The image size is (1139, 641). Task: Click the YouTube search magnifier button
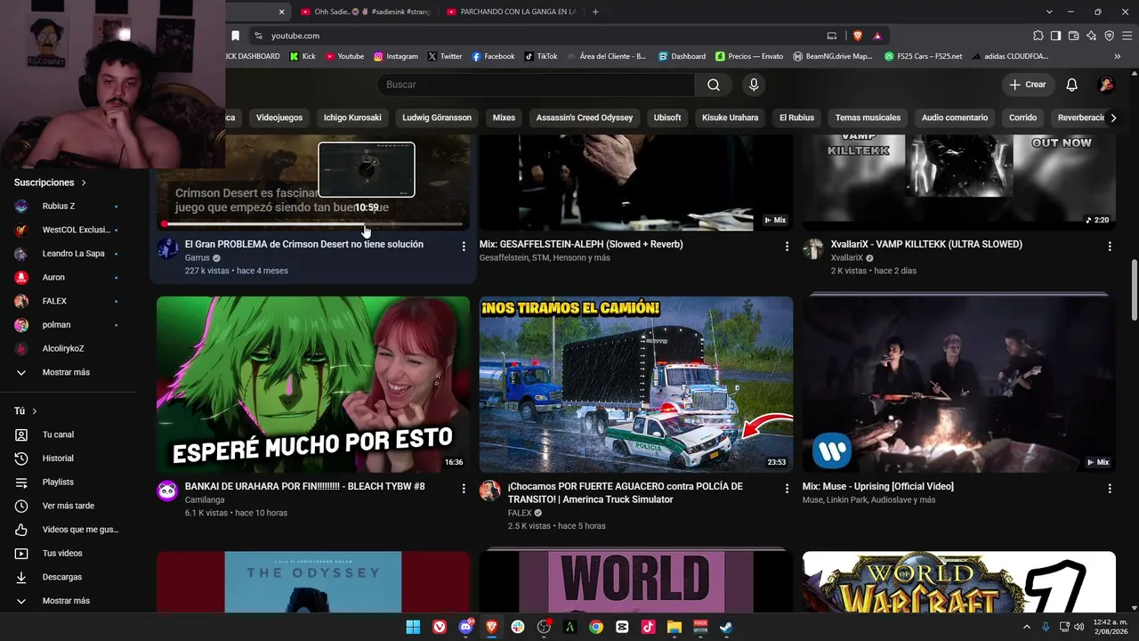(714, 85)
